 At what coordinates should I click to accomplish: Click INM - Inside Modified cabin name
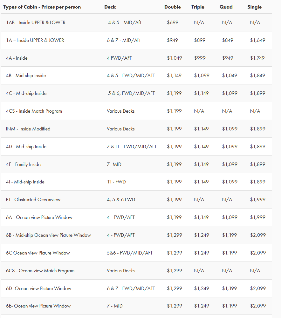[28, 129]
